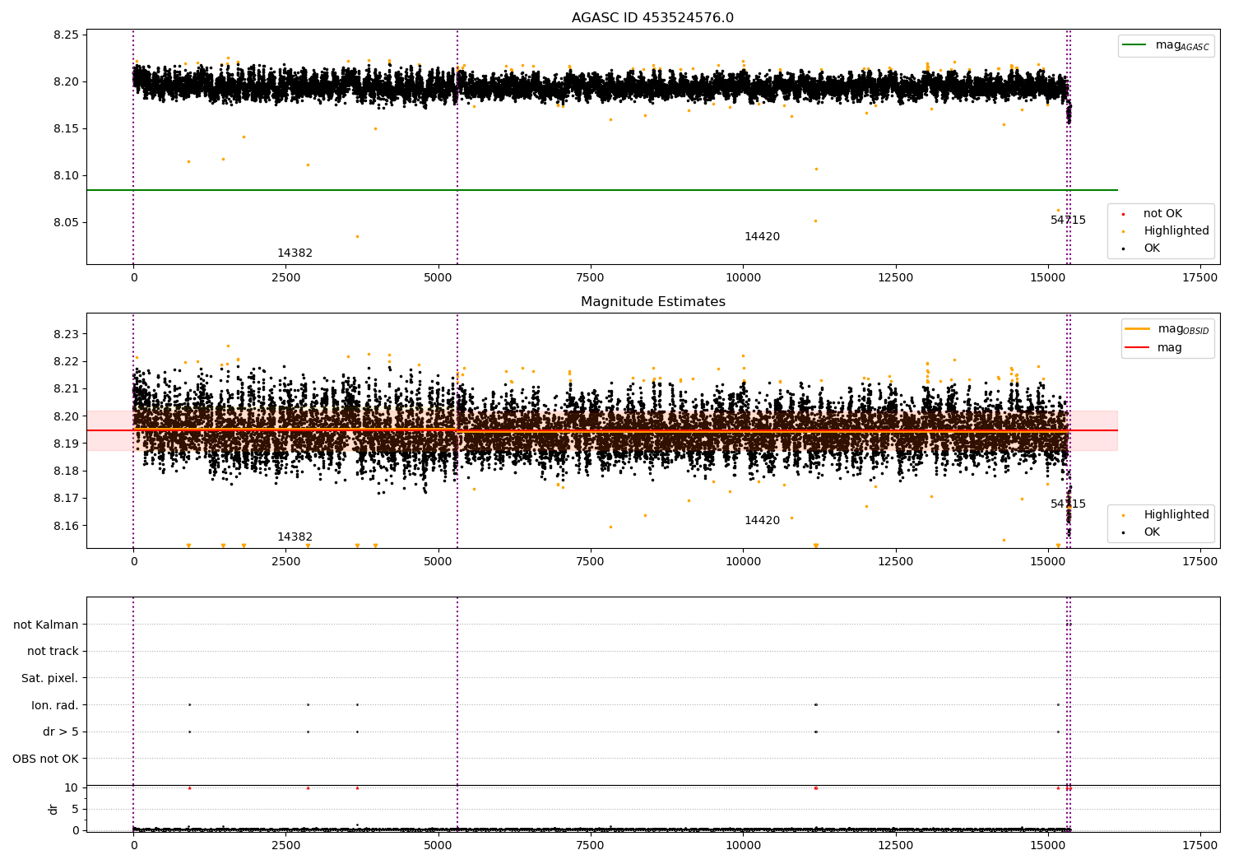Click the title 'AGASC ID 453524576.0'

pyautogui.click(x=652, y=18)
